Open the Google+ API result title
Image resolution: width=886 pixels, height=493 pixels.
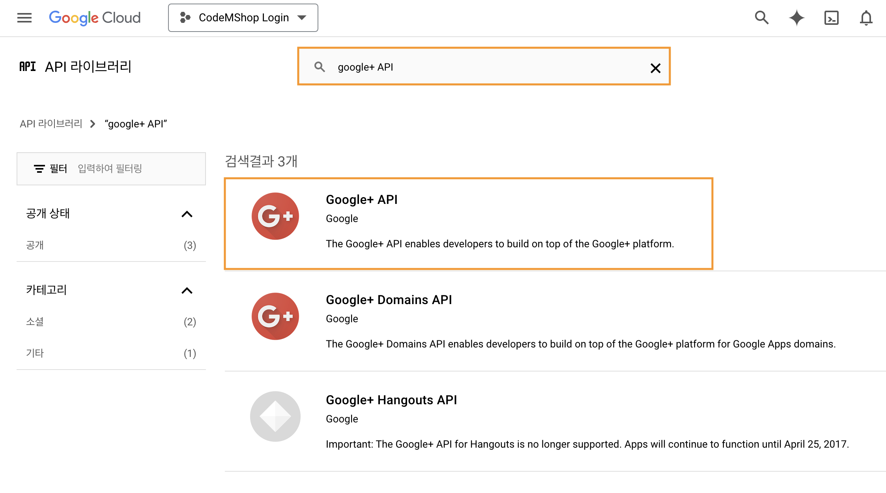pos(362,200)
